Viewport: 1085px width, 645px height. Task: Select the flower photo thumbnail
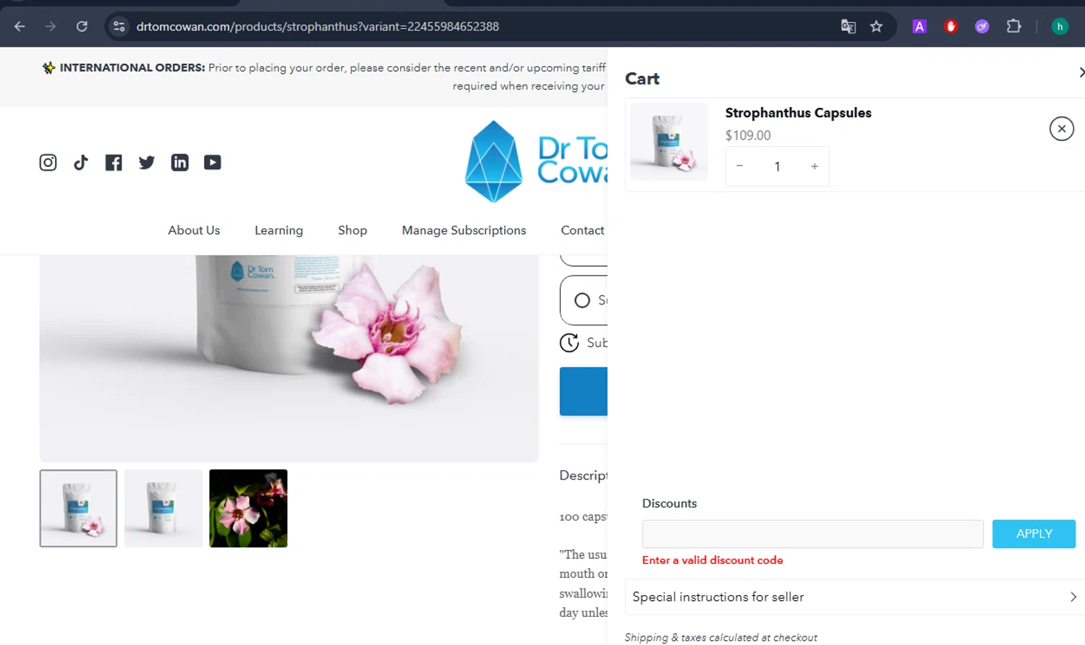point(248,508)
